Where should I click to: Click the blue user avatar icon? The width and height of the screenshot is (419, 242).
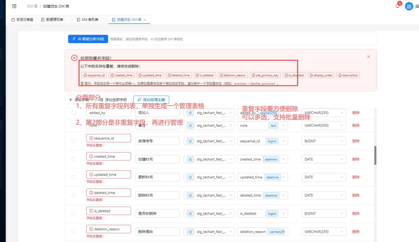pyautogui.click(x=409, y=6)
